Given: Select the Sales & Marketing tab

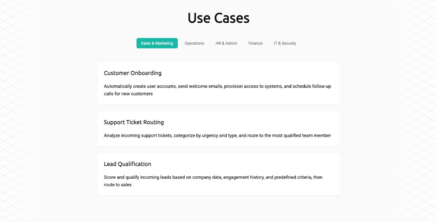Looking at the screenshot, I should click(157, 43).
